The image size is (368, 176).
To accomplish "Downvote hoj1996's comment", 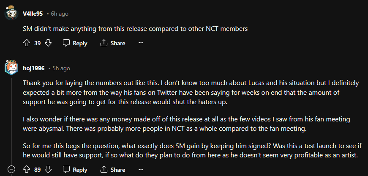I will [48, 170].
